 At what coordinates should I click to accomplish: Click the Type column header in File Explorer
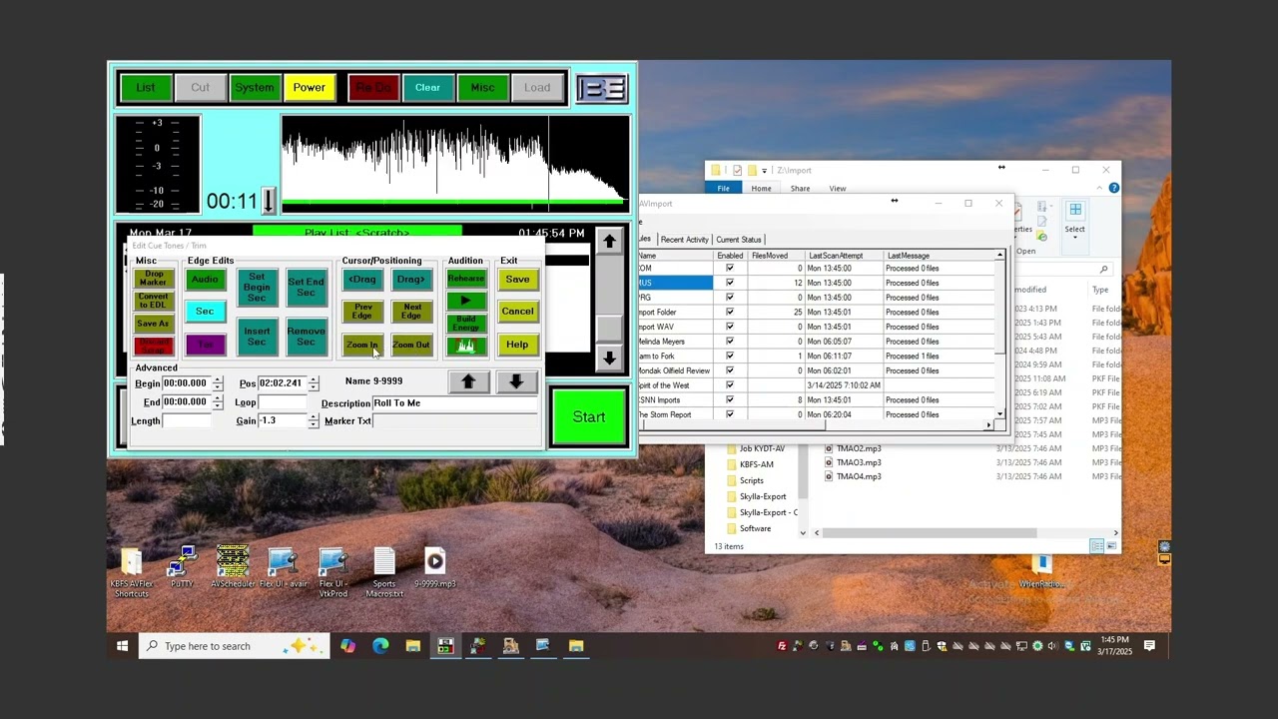[1100, 290]
